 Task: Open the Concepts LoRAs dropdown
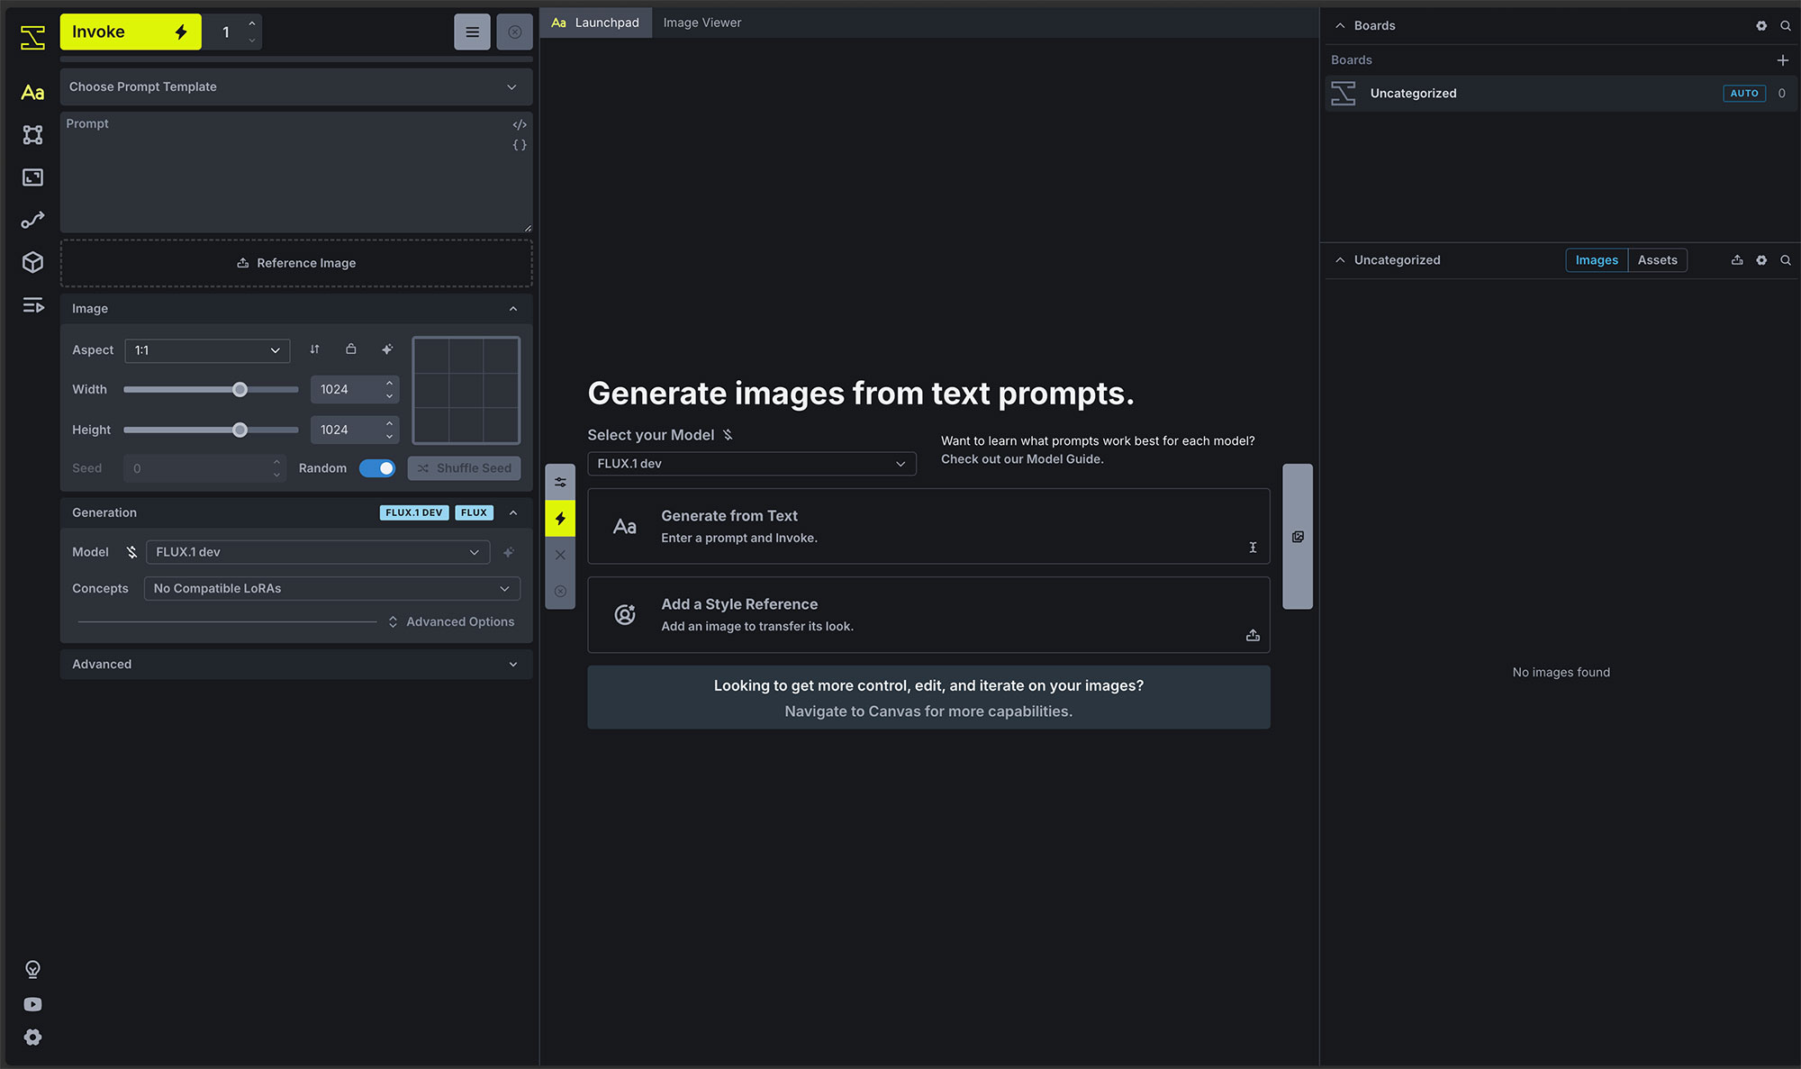pyautogui.click(x=332, y=589)
